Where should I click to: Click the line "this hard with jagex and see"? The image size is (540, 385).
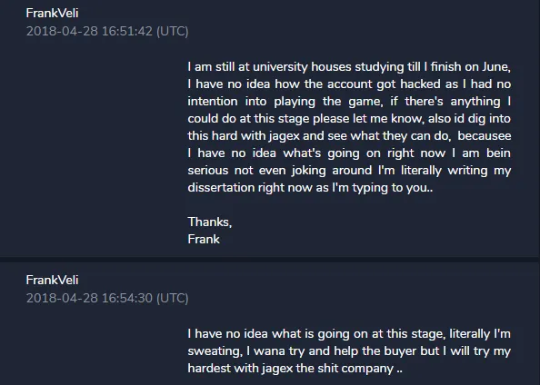[x=349, y=135]
